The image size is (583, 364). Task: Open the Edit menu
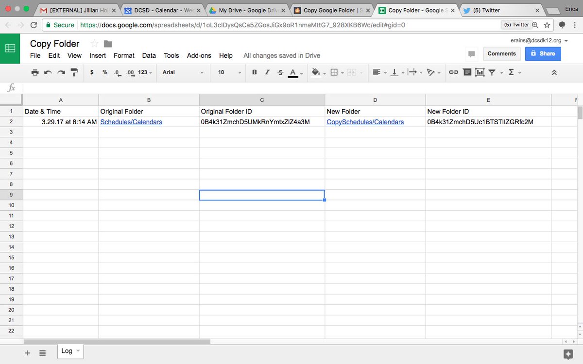(54, 55)
